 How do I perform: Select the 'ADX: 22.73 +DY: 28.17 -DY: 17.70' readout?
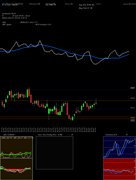[17, 138]
